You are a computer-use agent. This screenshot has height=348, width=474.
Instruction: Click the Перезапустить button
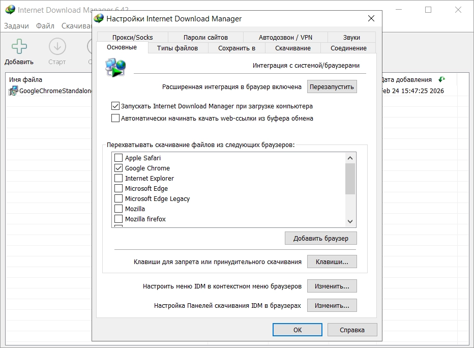coord(332,87)
